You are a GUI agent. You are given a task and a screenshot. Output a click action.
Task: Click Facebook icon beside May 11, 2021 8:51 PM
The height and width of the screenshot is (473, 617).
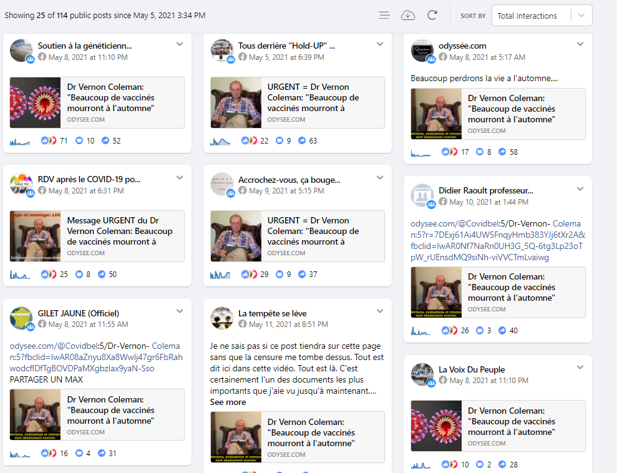[x=243, y=324]
